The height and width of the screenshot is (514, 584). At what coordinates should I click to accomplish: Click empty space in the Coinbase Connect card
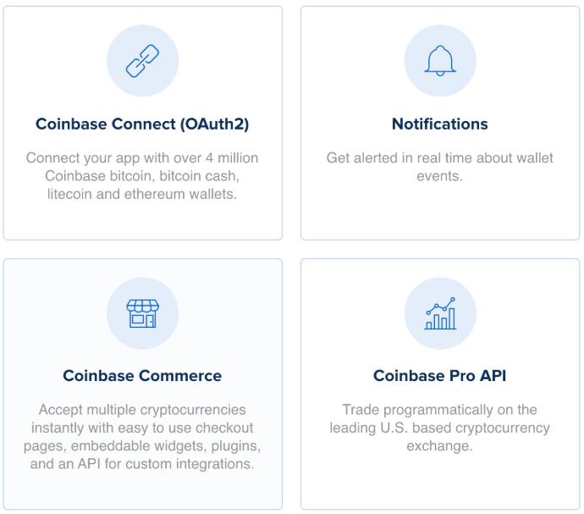pyautogui.click(x=142, y=221)
